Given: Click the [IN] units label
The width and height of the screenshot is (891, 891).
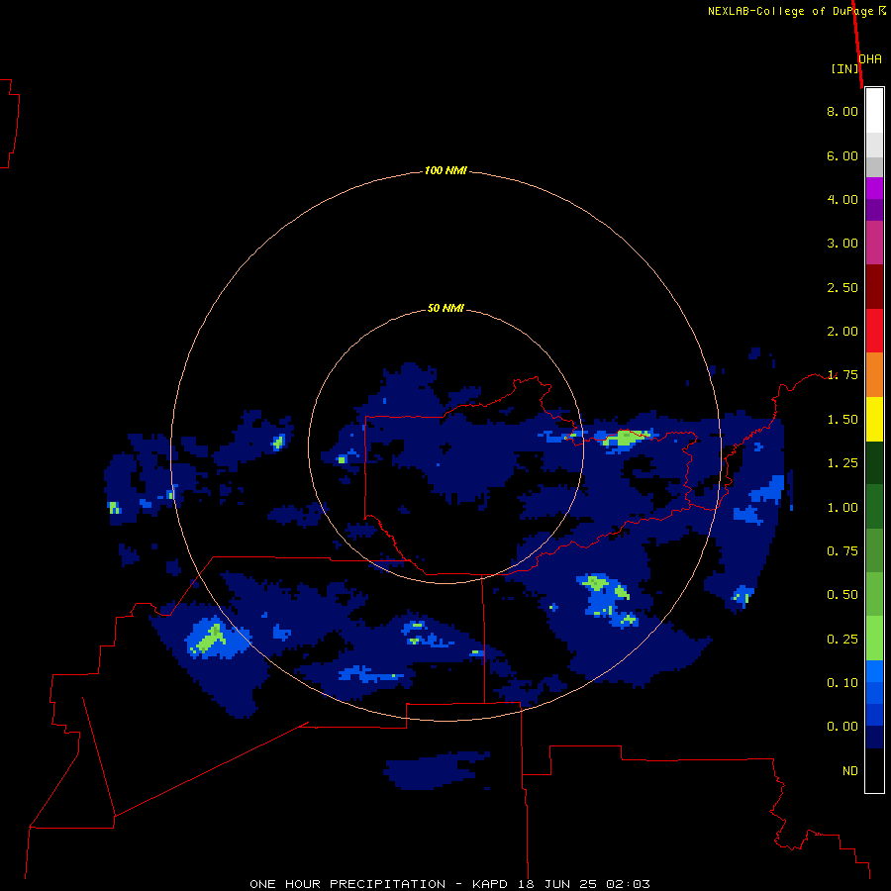Looking at the screenshot, I should [845, 68].
